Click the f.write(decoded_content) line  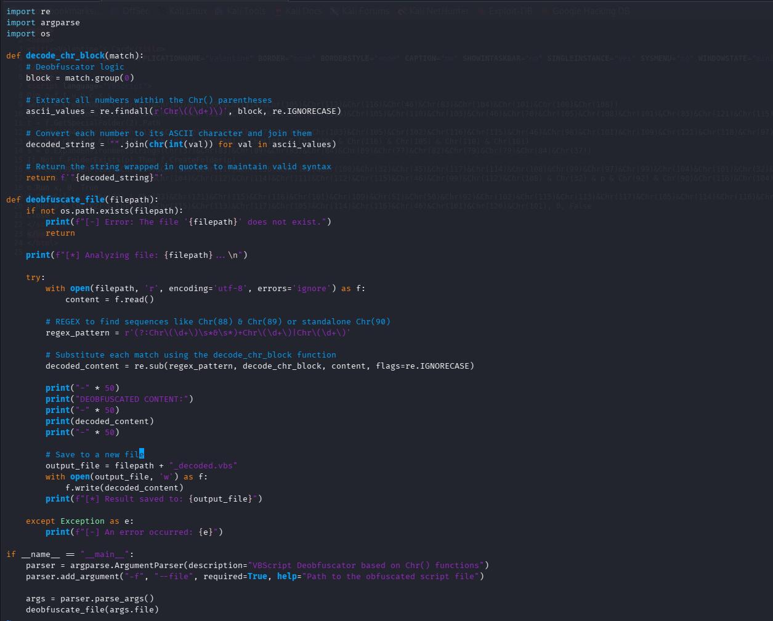point(124,488)
